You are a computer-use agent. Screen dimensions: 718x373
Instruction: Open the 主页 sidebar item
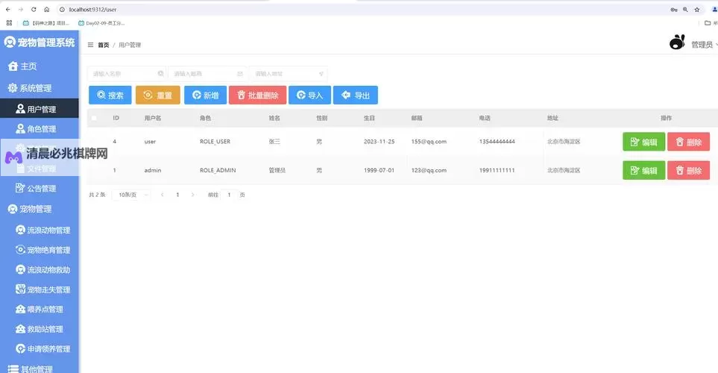click(40, 66)
